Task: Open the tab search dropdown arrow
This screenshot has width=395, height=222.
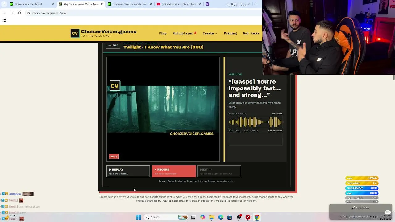Action: 4,4
